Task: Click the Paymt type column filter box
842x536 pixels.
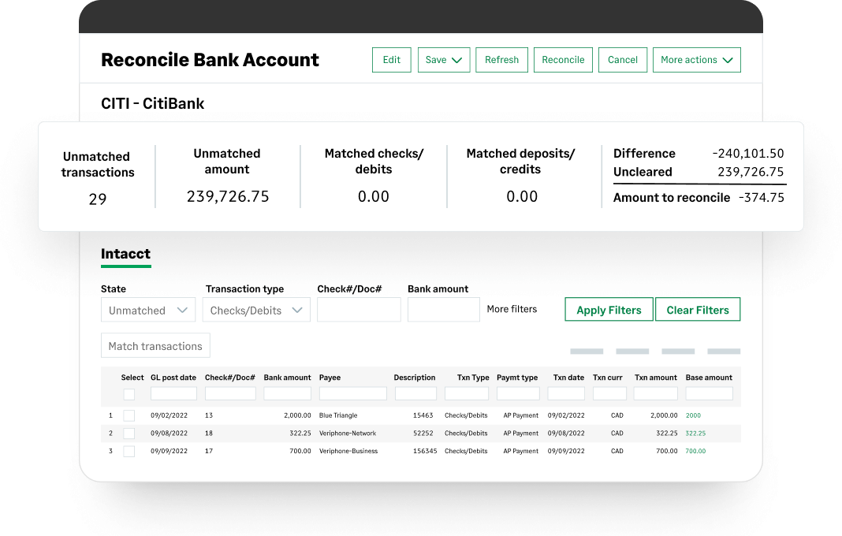Action: coord(518,393)
